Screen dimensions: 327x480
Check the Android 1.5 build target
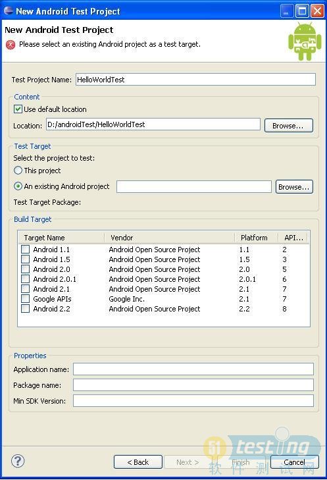pyautogui.click(x=26, y=259)
